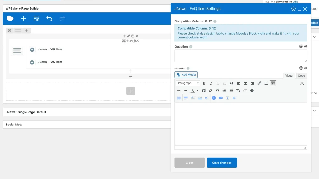Open the Paragraph format dropdown
Viewport: 319px width, 179px height.
coord(188,83)
